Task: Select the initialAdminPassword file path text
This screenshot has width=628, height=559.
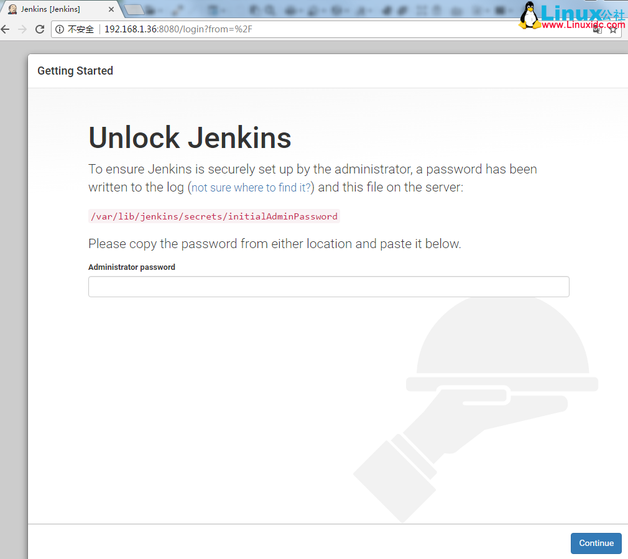Action: 214,216
